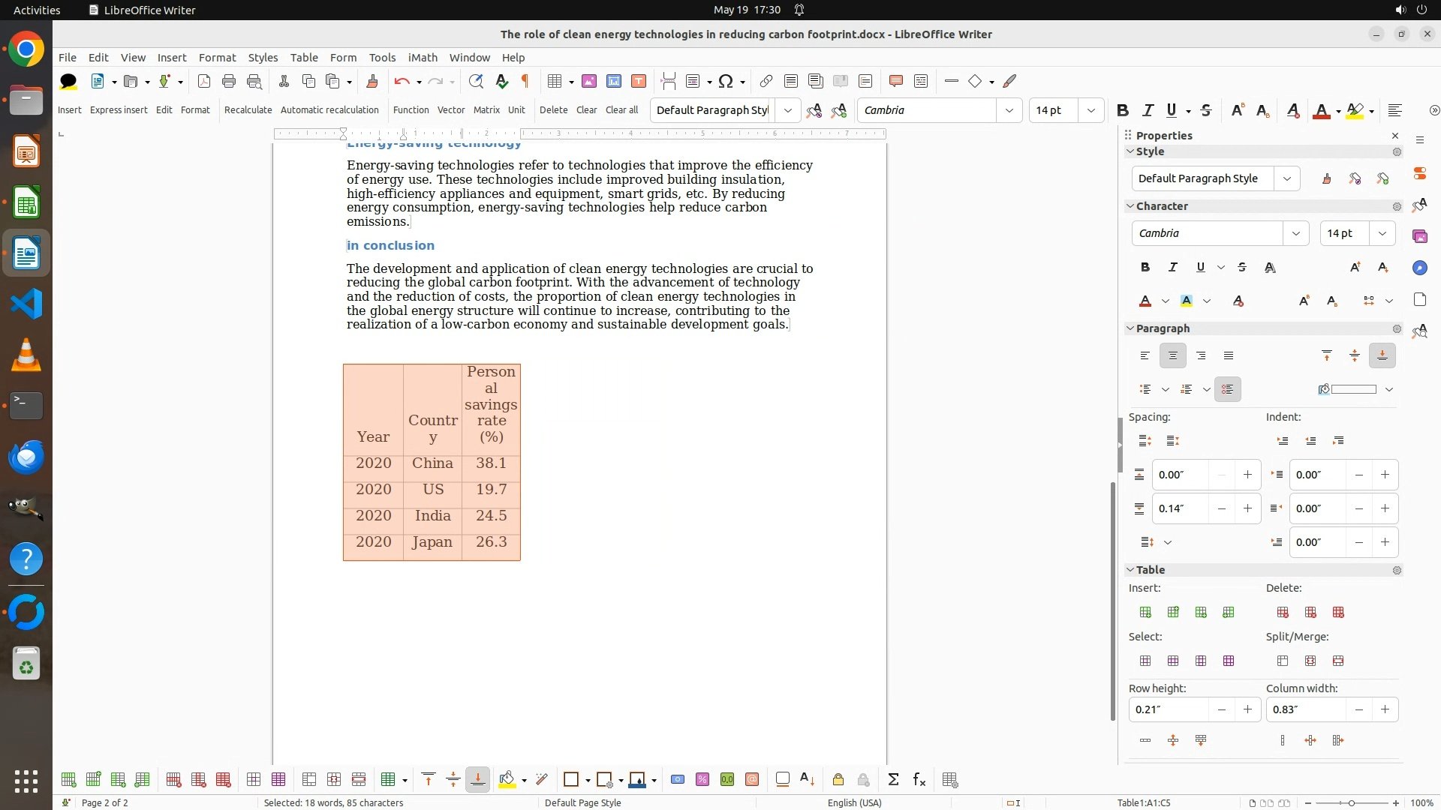Toggle formatting marks pilcrow icon
This screenshot has width=1441, height=810.
525,81
